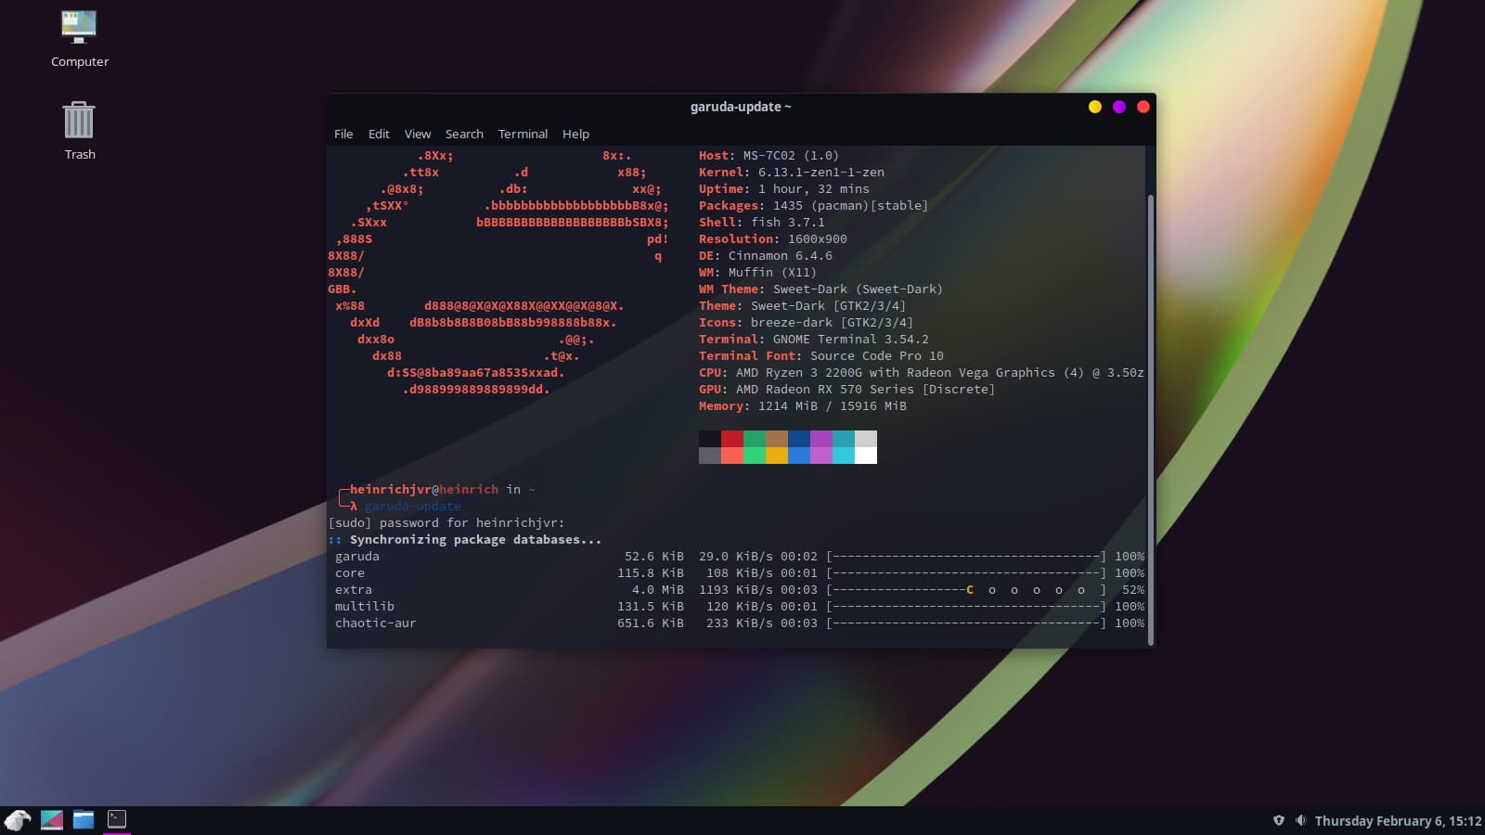Image resolution: width=1485 pixels, height=835 pixels.
Task: Click the bright white color block
Action: point(866,456)
